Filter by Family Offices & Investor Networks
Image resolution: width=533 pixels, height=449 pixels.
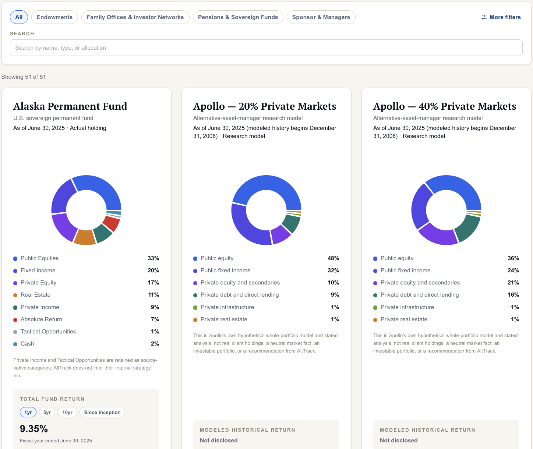[x=135, y=17]
